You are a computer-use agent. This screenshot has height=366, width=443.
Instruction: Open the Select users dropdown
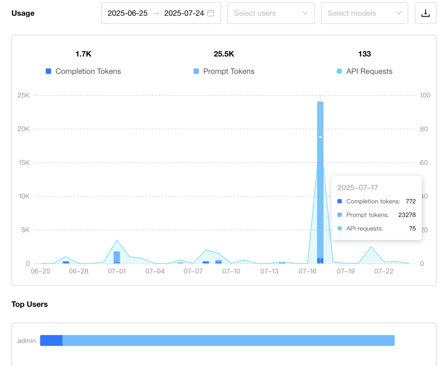(271, 13)
